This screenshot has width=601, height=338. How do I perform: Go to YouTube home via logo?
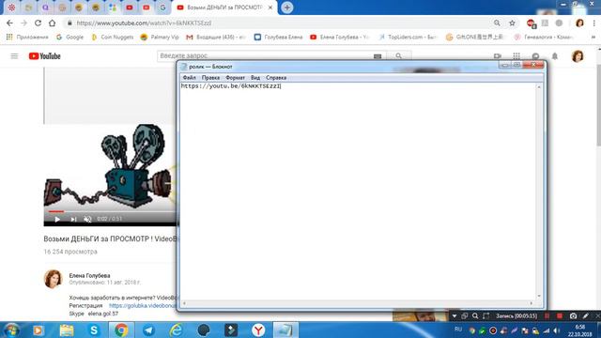click(45, 56)
